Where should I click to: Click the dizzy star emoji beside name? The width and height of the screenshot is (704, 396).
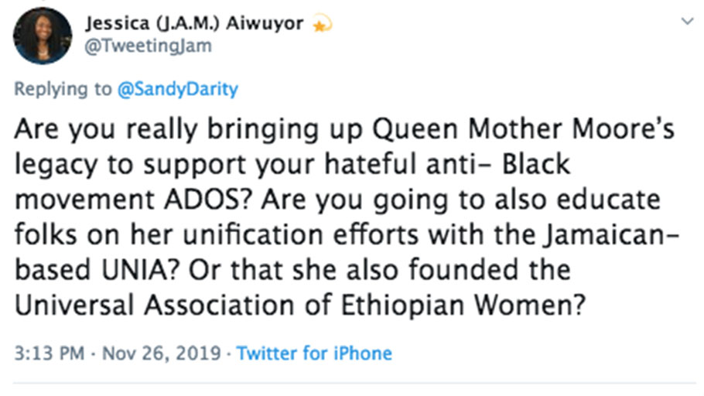pyautogui.click(x=321, y=24)
